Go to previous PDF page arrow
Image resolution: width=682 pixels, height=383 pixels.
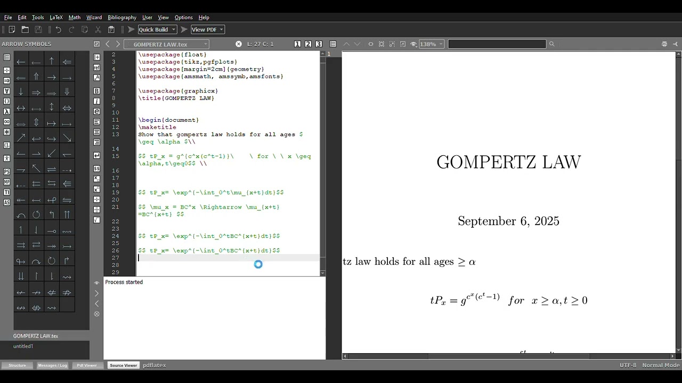tap(346, 44)
